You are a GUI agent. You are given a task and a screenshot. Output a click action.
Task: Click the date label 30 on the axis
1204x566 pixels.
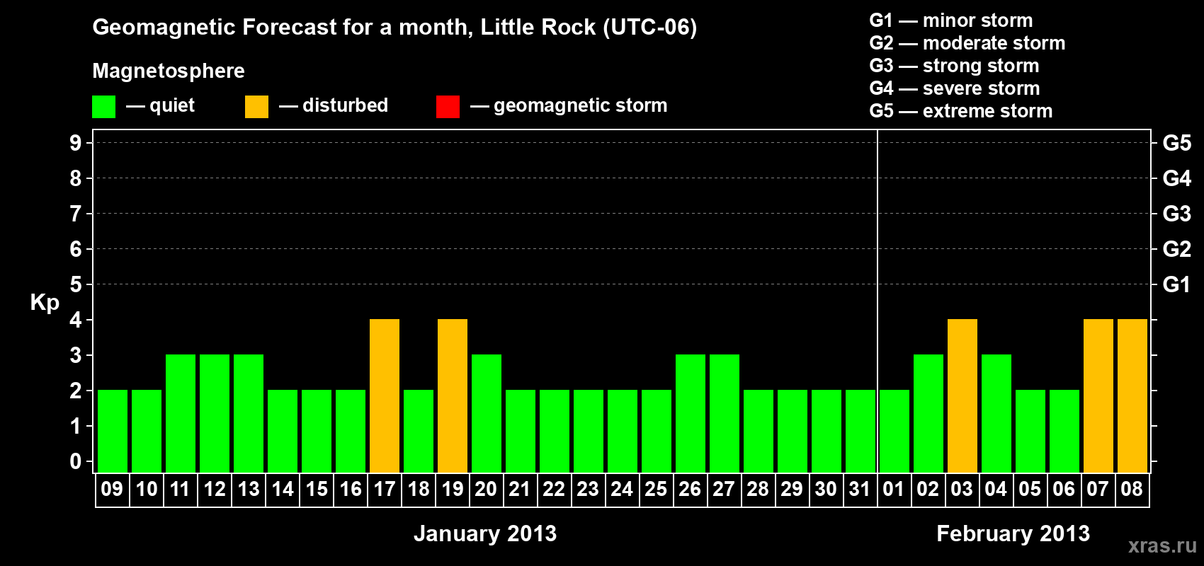[827, 490]
